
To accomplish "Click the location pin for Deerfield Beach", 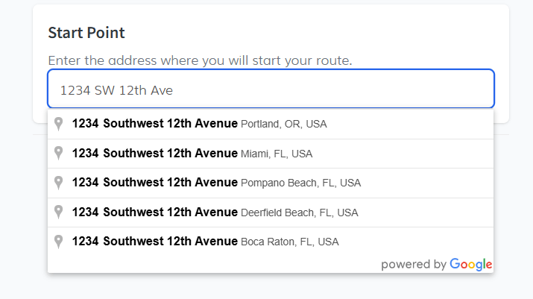I will point(59,213).
